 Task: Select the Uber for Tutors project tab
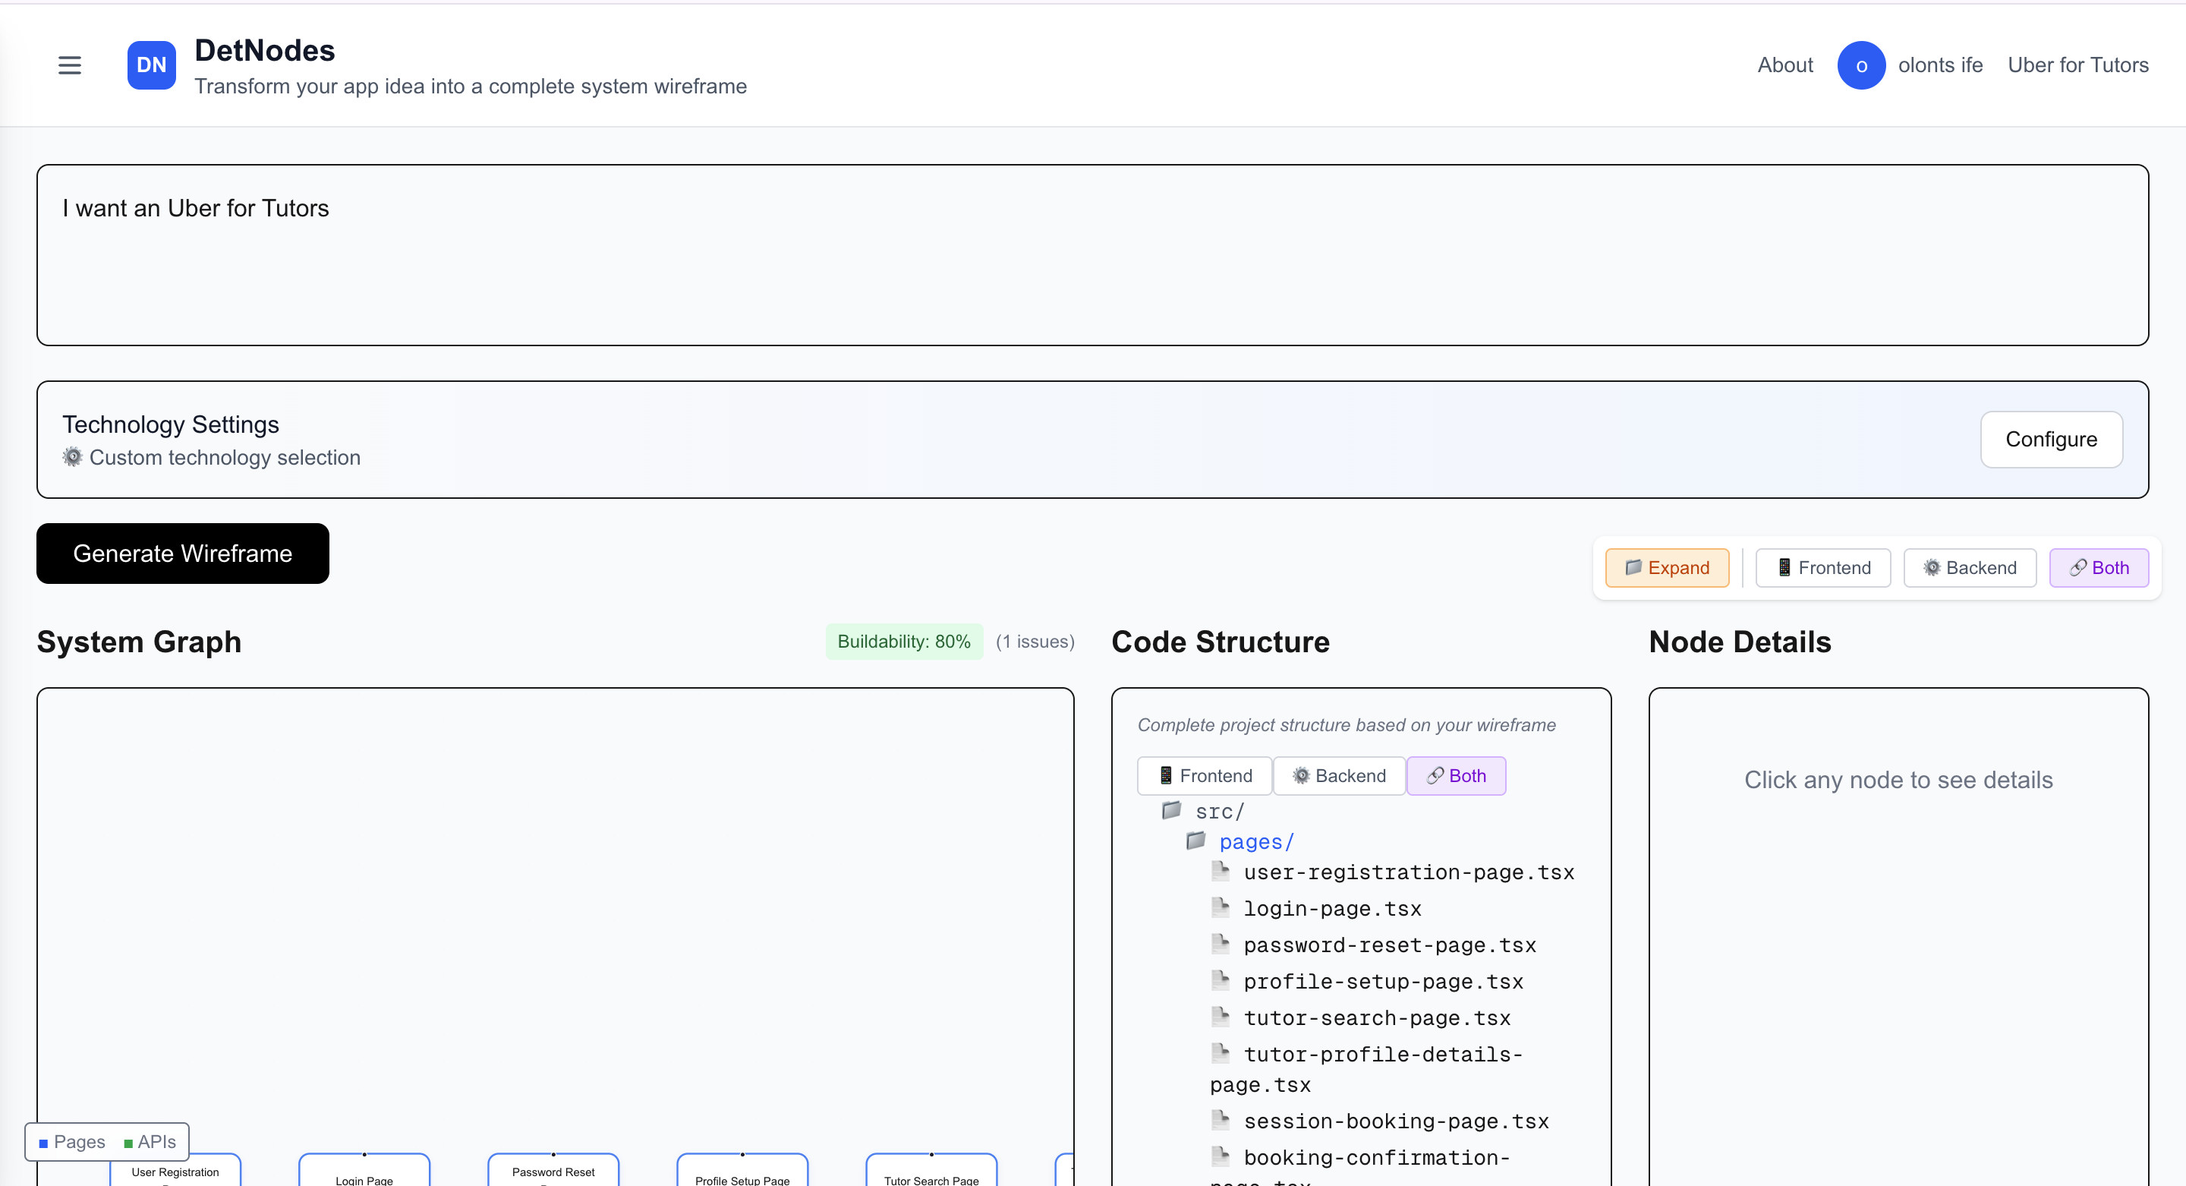click(x=2078, y=65)
